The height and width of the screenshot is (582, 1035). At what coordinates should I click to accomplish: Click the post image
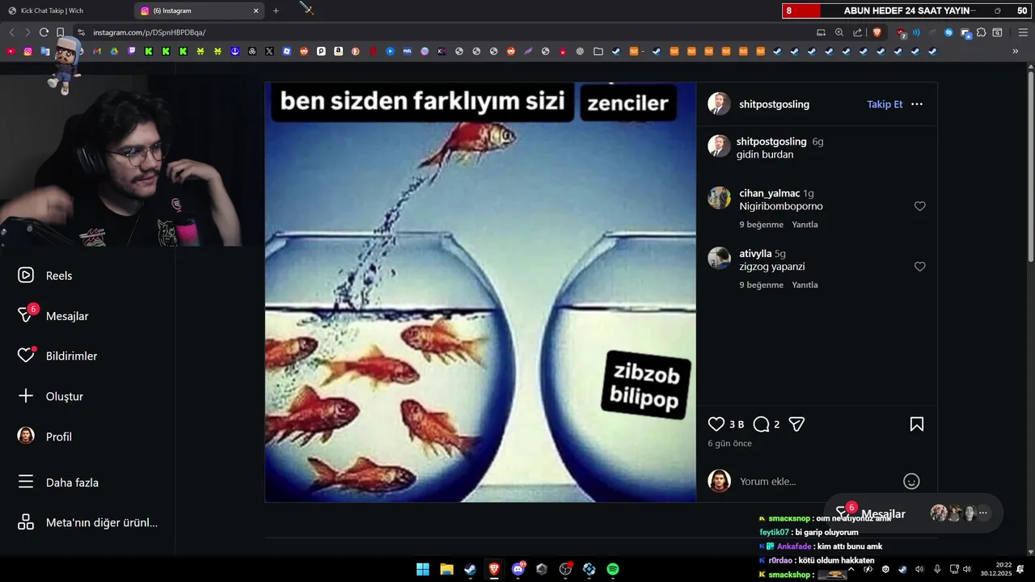(x=480, y=293)
